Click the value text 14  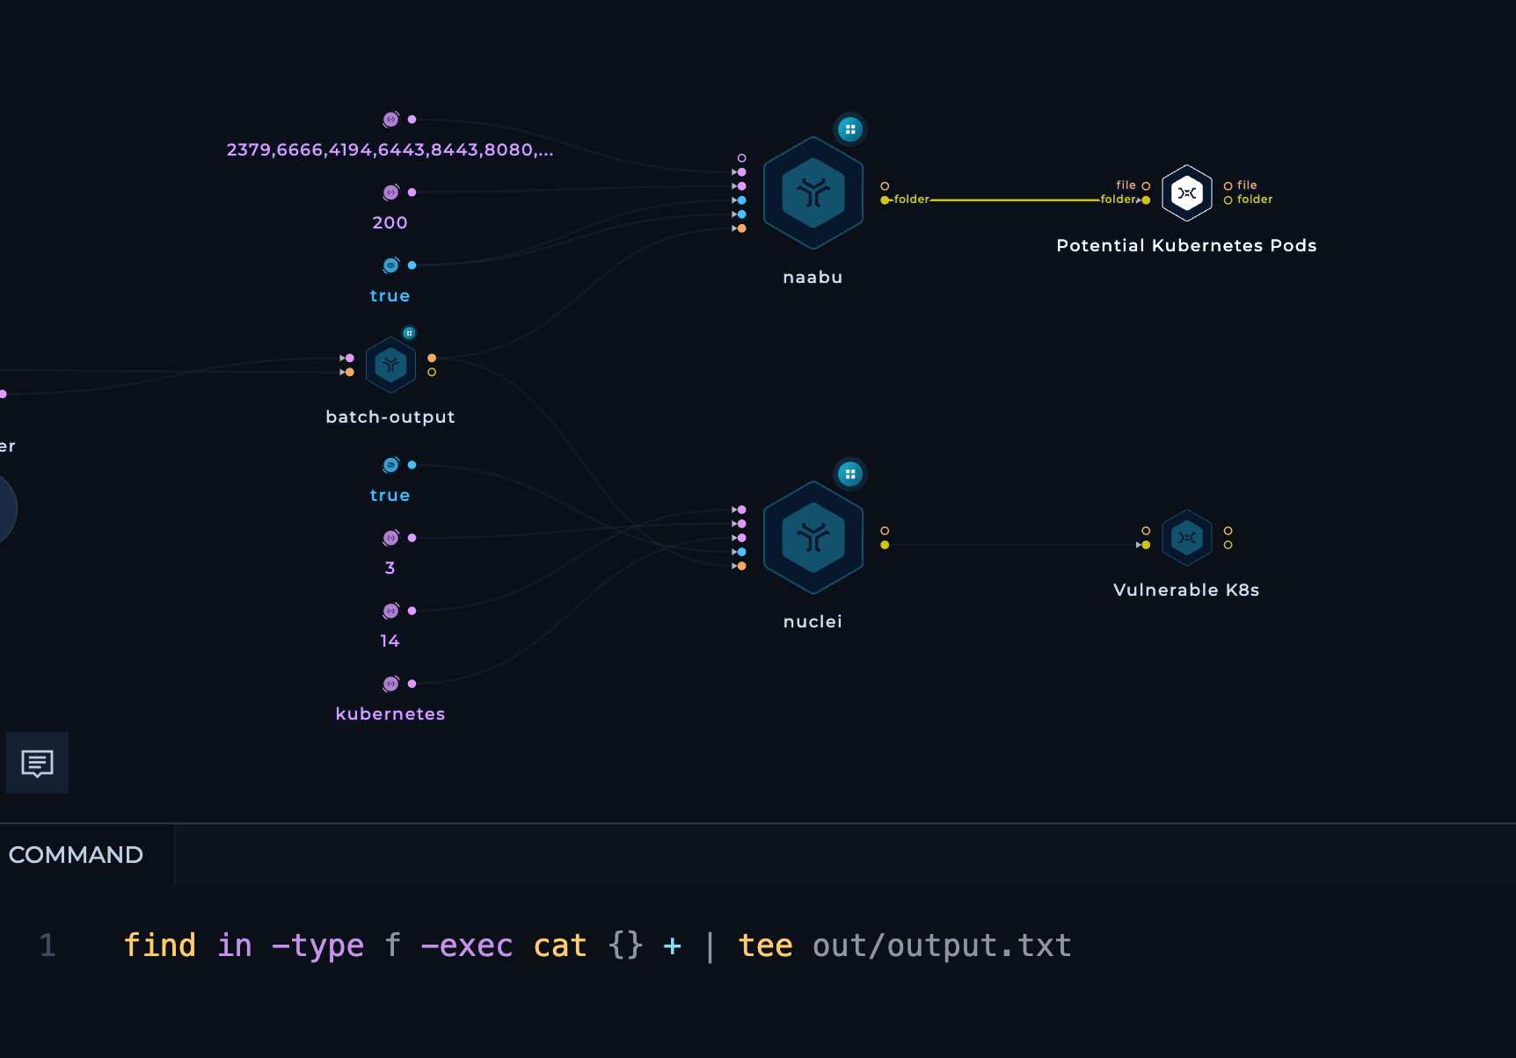[390, 641]
